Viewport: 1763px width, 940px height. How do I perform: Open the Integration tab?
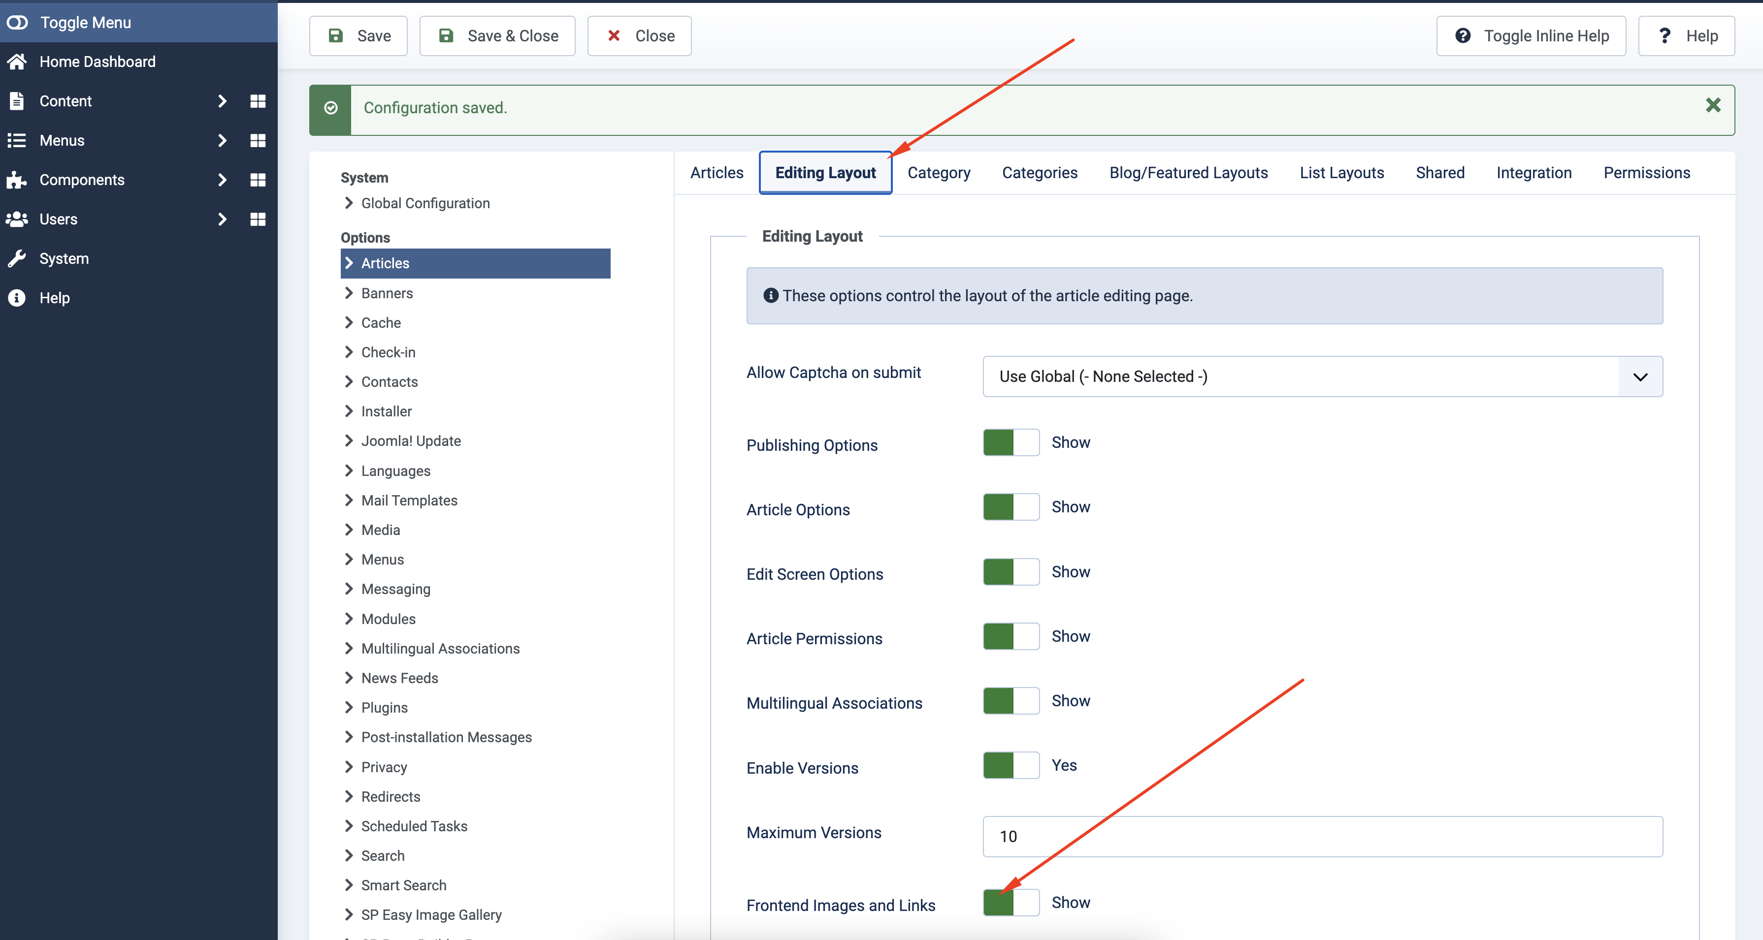tap(1534, 173)
